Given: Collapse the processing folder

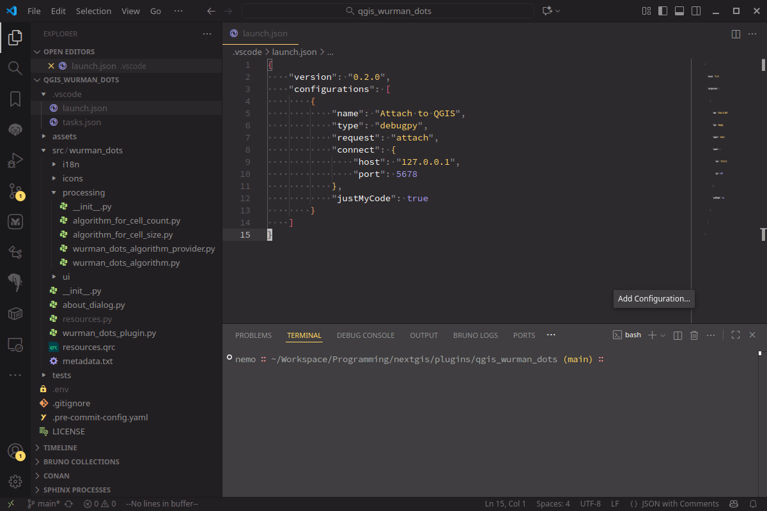Looking at the screenshot, I should [83, 192].
